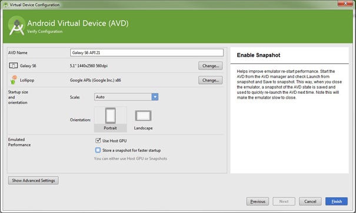Click 'Google APIs (Google Inc.) x86' text

95,80
